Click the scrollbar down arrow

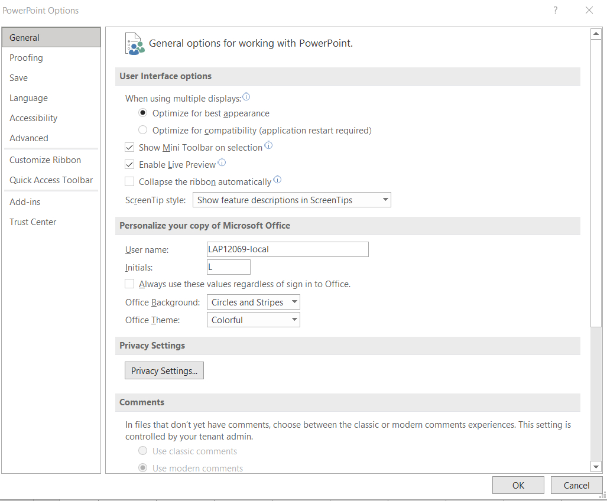(596, 467)
